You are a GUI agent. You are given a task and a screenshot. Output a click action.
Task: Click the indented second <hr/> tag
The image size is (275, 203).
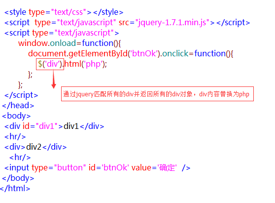[20, 157]
